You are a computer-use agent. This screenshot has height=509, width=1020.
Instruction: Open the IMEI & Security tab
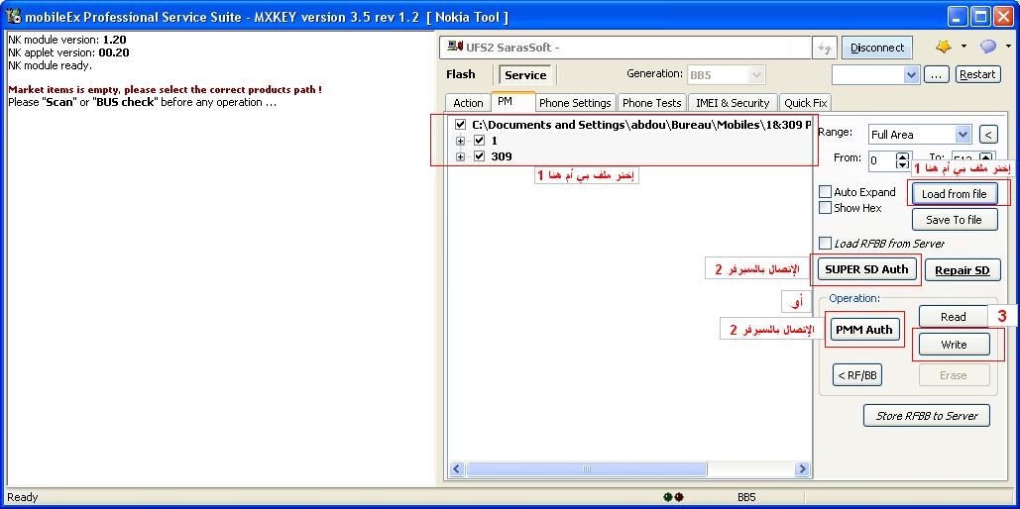tap(733, 103)
